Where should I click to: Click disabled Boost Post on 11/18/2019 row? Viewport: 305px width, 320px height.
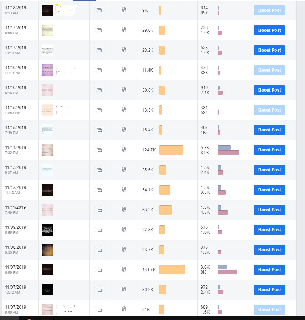(269, 10)
